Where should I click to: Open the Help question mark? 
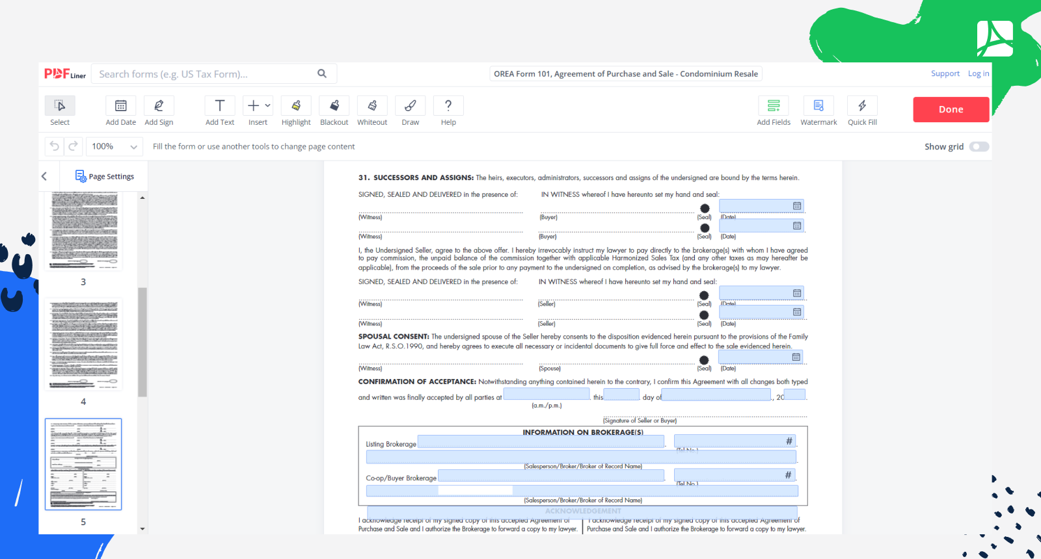coord(448,105)
